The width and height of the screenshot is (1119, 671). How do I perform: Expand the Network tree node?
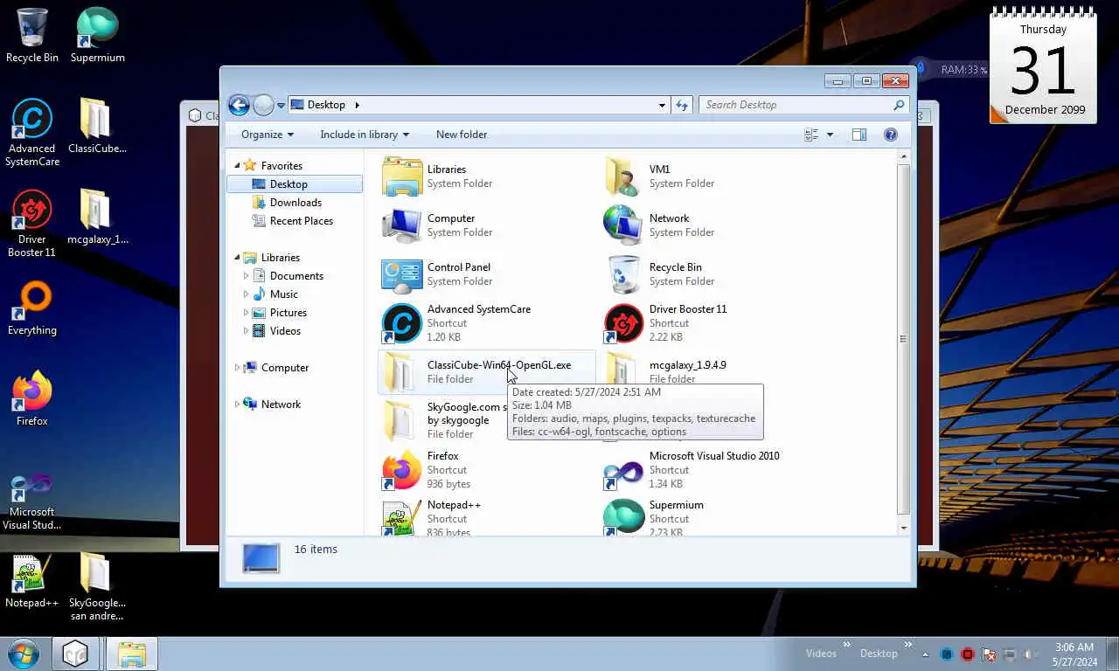237,405
